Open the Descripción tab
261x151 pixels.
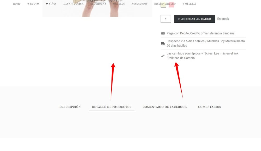[x=70, y=107]
